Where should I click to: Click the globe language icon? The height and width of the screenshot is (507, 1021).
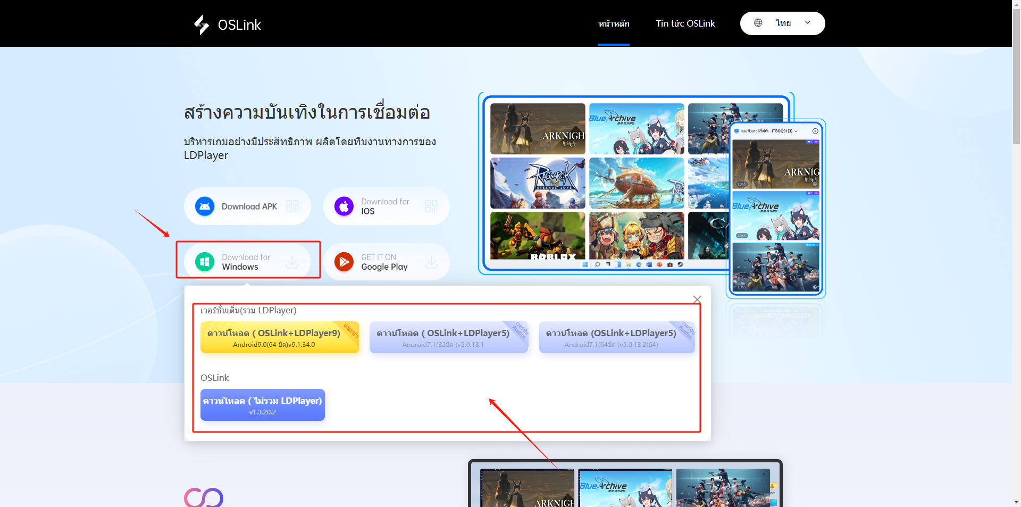pyautogui.click(x=758, y=23)
